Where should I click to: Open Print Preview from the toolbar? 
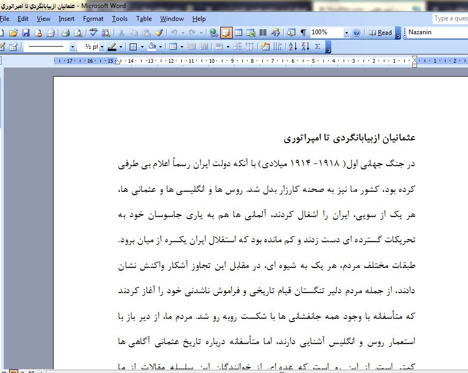coord(78,33)
